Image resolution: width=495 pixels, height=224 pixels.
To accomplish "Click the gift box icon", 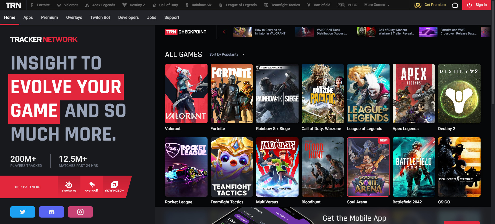I will 455,5.
